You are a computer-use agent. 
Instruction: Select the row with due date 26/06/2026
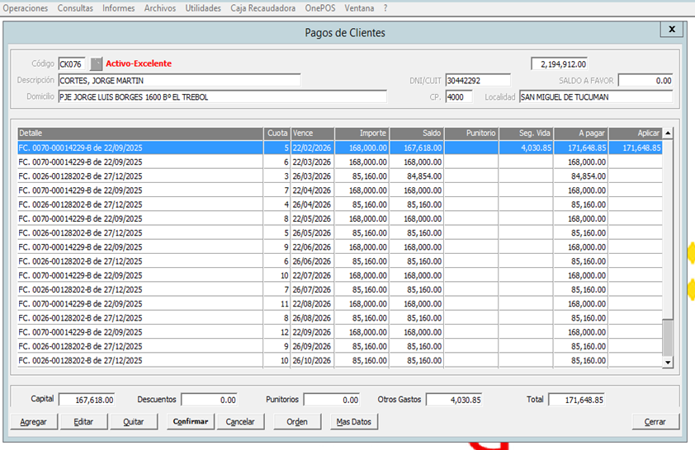[x=340, y=261]
